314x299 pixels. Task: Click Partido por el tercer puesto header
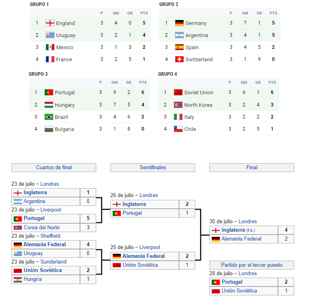click(252, 265)
